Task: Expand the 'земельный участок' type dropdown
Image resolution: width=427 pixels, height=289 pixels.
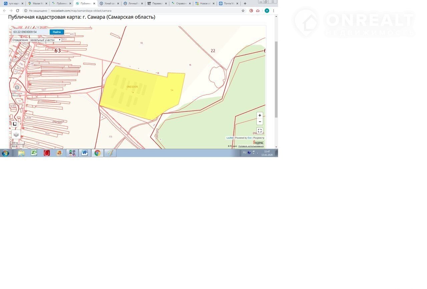Action: pyautogui.click(x=45, y=40)
